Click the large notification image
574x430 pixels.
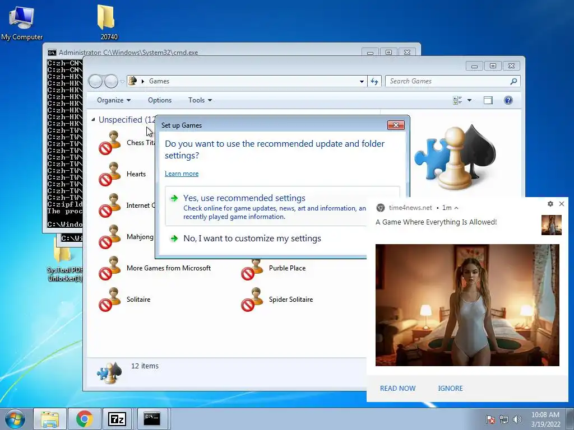pos(467,305)
